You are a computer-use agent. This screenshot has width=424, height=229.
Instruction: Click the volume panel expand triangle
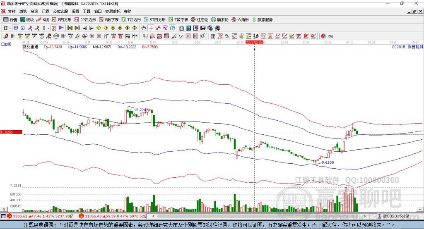[4, 209]
